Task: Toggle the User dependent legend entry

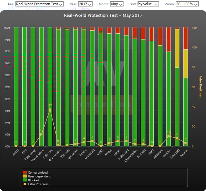Action: coord(37,176)
